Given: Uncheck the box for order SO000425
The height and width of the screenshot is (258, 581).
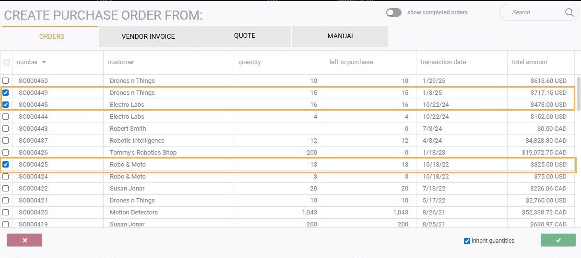Looking at the screenshot, I should coord(6,164).
